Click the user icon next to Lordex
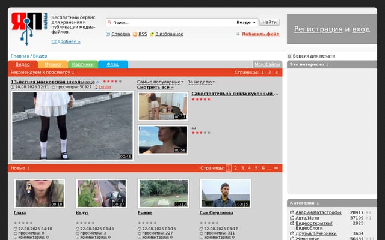Screen dimensions: 385x240 (96, 87)
